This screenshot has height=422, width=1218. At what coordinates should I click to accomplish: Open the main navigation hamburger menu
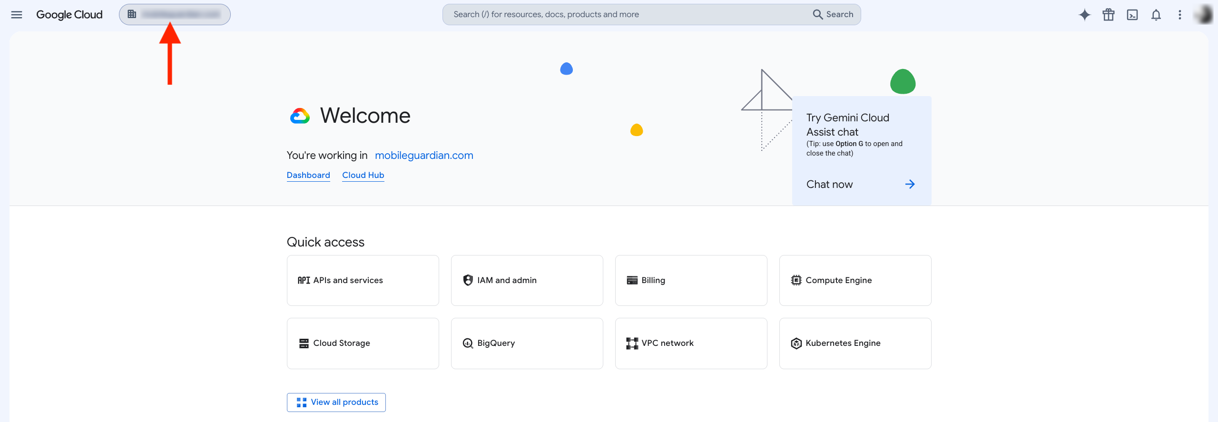17,15
